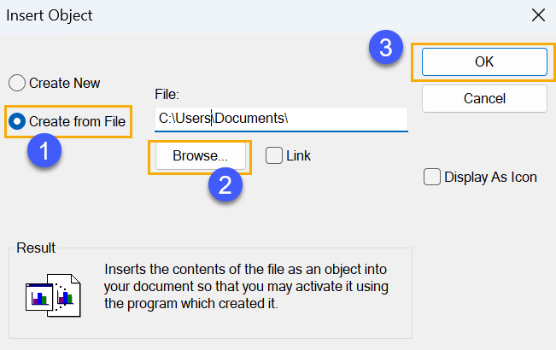This screenshot has width=556, height=350.
Task: Click the blue step 2 badge
Action: [225, 184]
